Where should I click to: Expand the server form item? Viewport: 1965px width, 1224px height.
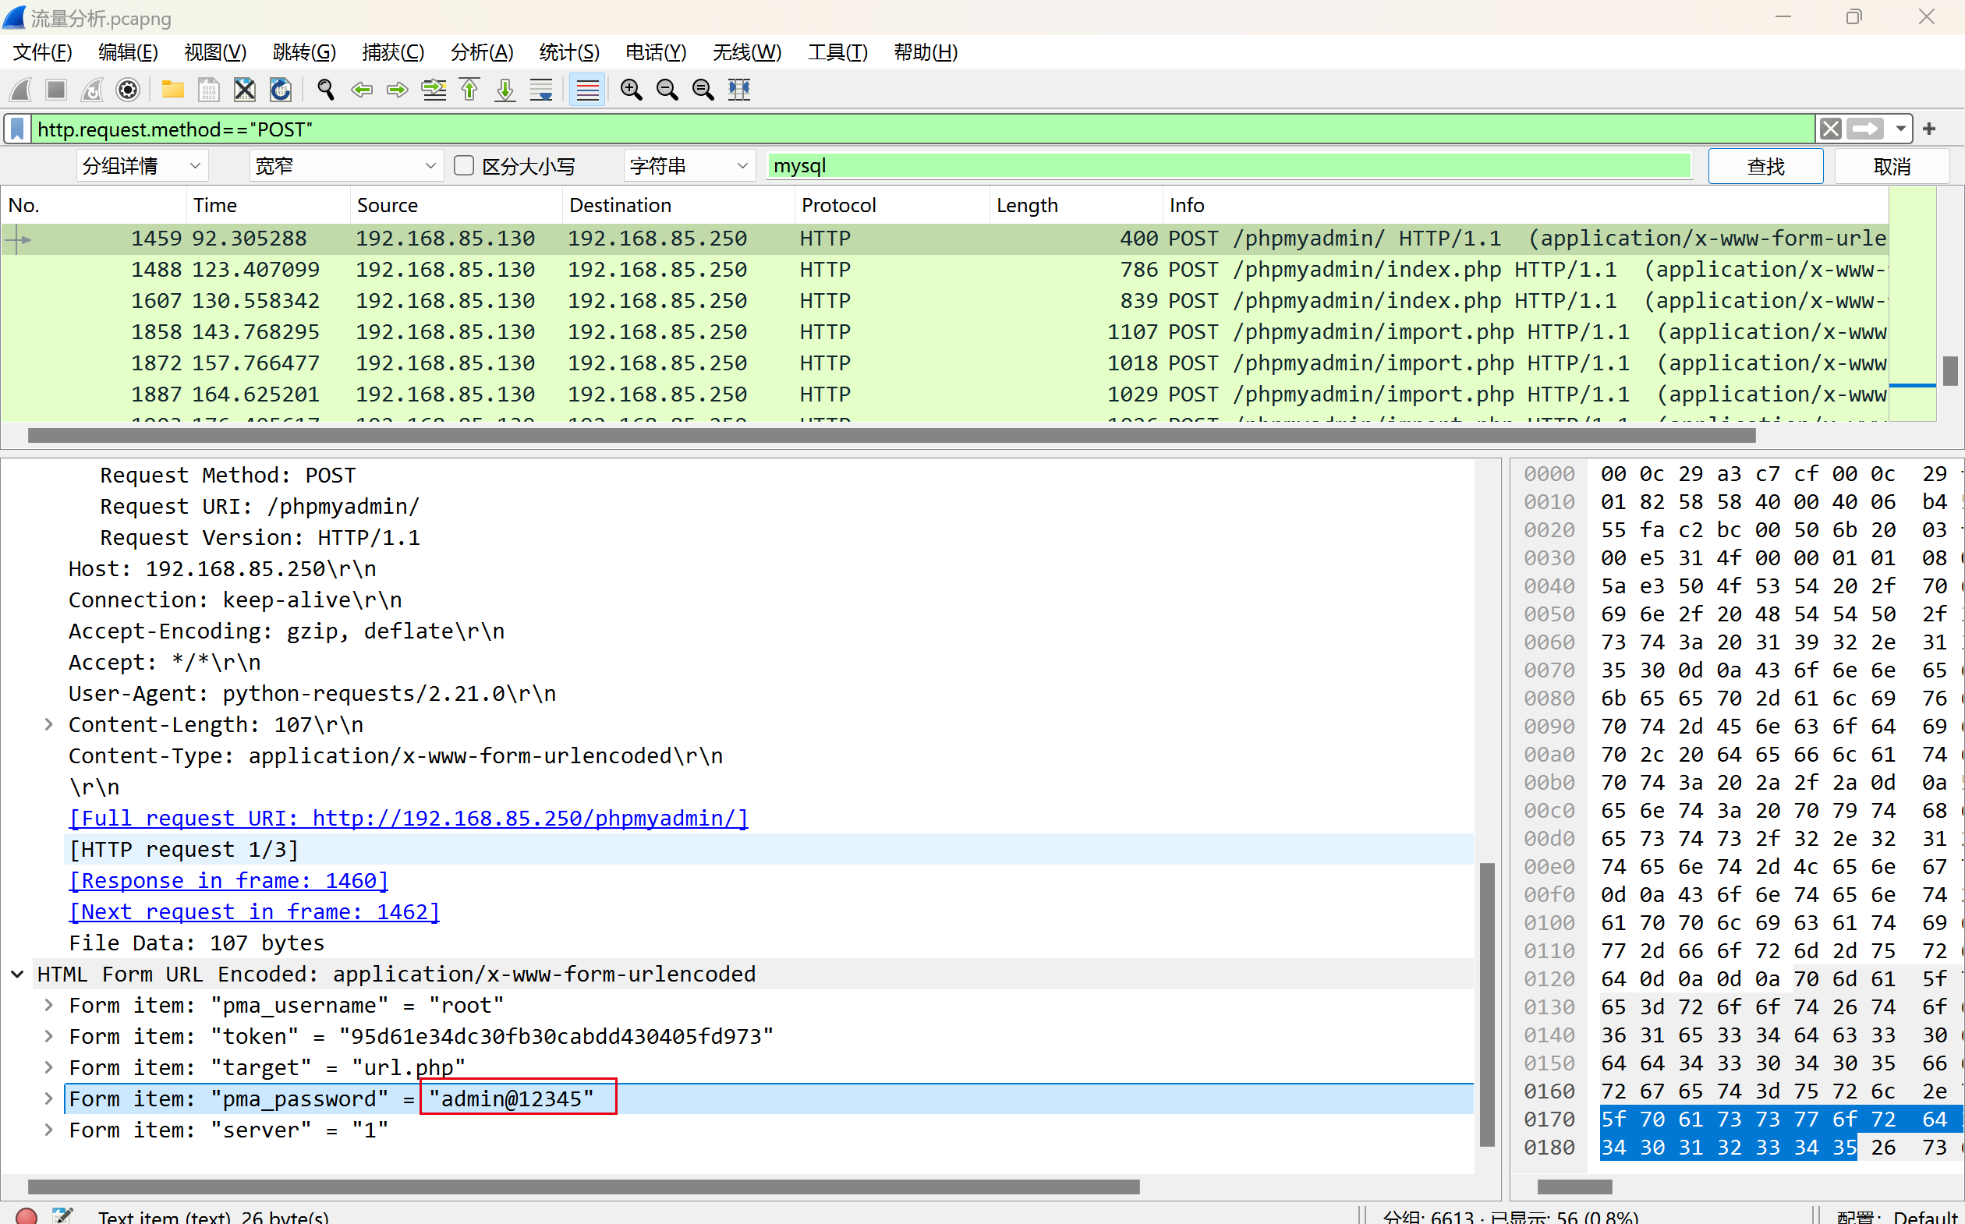(48, 1130)
